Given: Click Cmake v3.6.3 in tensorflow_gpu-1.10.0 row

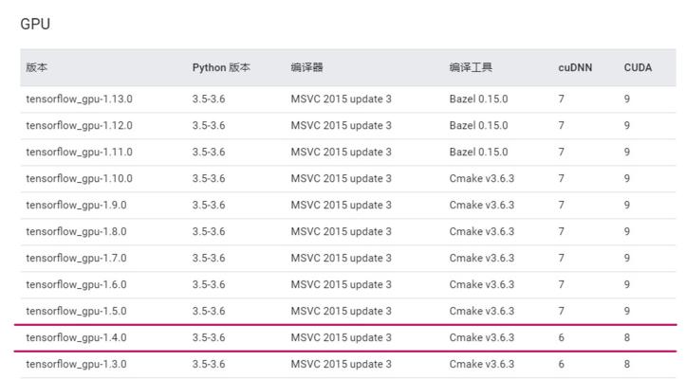Looking at the screenshot, I should pos(482,178).
